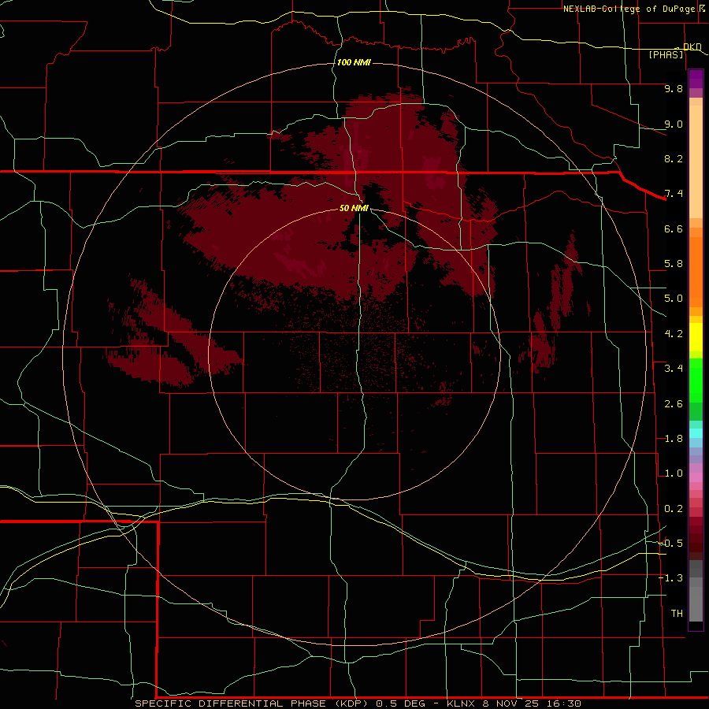This screenshot has width=709, height=709.
Task: Select the 6.6 color scale value
Action: [x=674, y=228]
